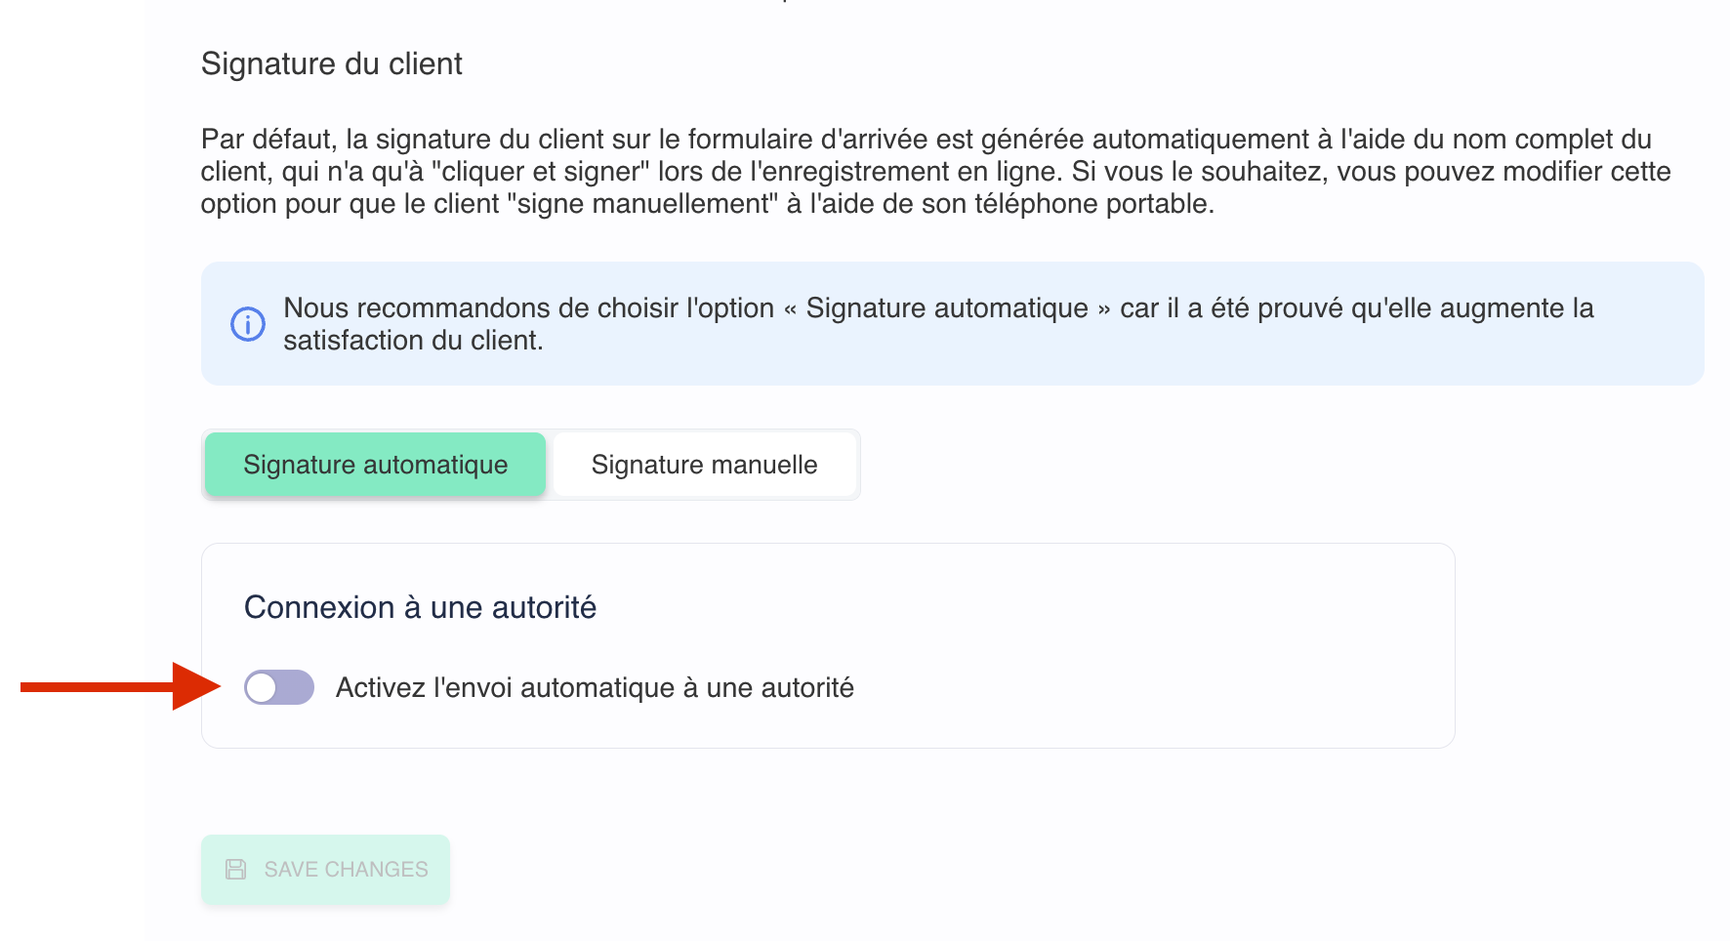
Task: Select the Signature automatique option
Action: 375,465
